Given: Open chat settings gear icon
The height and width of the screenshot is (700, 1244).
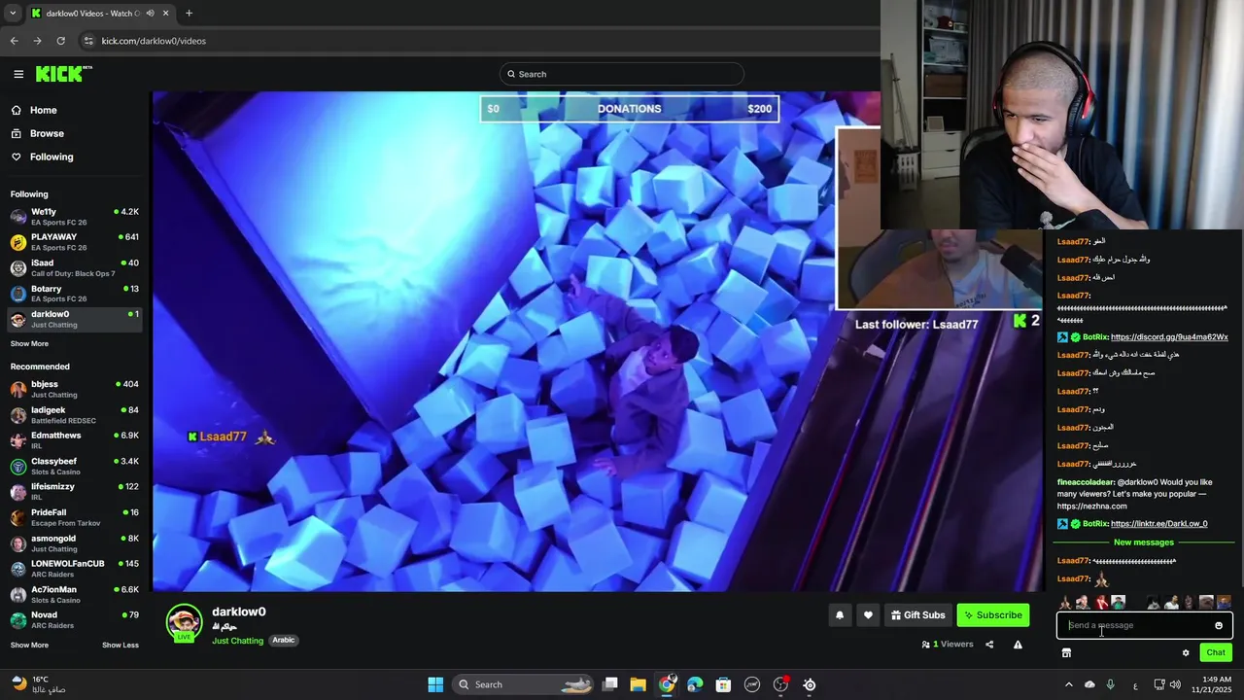Looking at the screenshot, I should tap(1186, 652).
